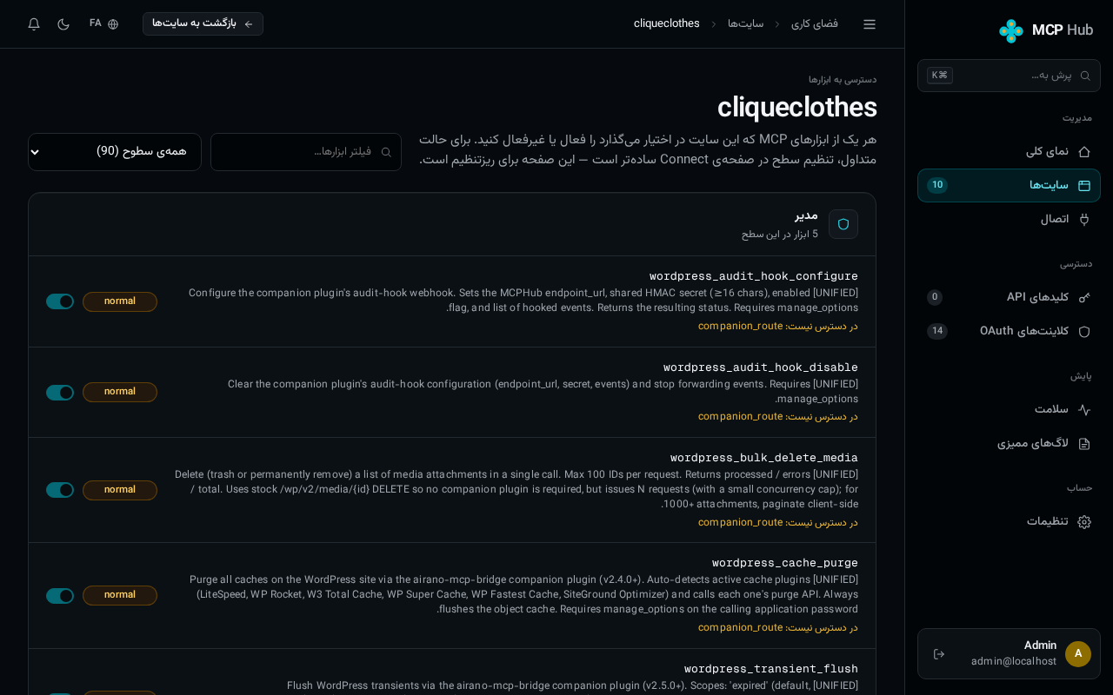Viewport: 1113px width, 695px height.
Task: Click wordpress_cache_purge tool name
Action: click(785, 563)
